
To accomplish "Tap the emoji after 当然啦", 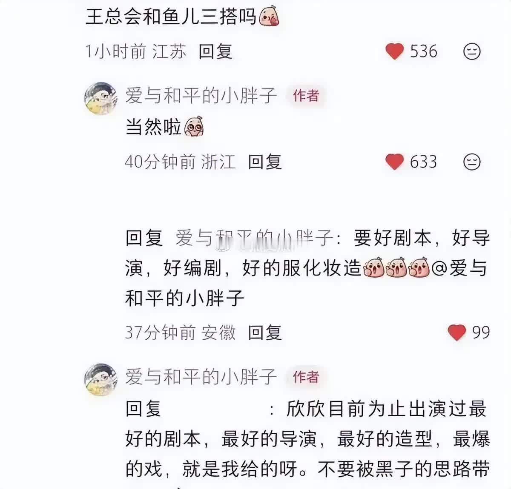I will click(x=194, y=127).
